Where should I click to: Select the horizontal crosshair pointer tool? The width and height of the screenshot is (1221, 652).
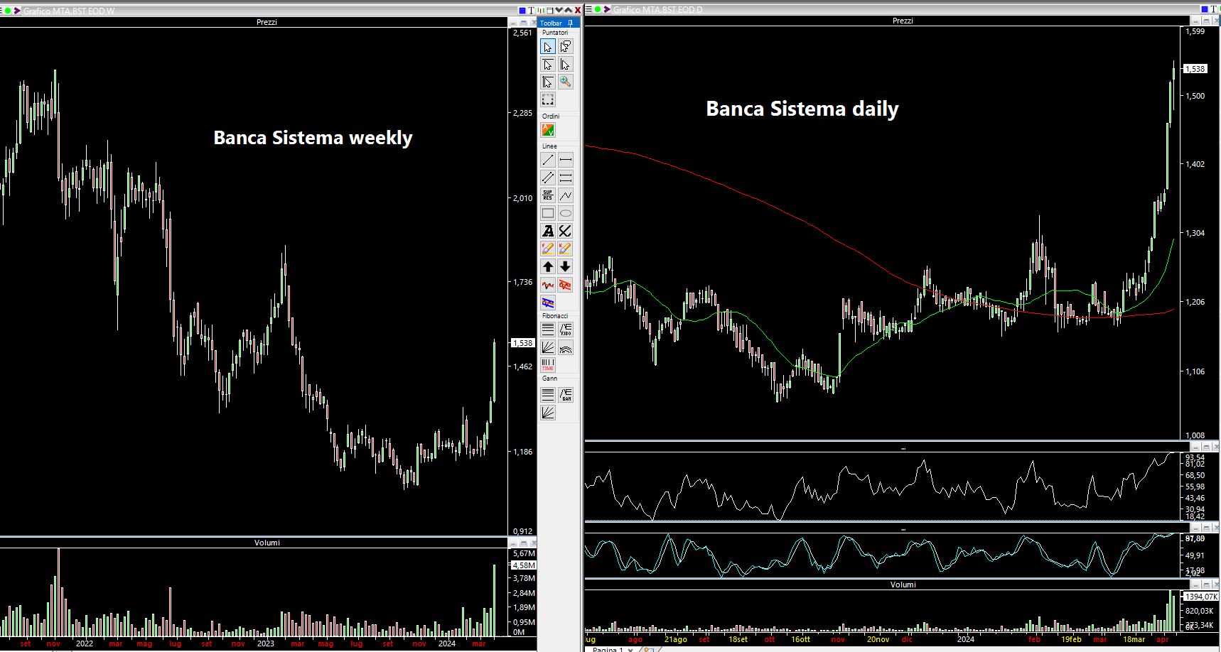(547, 65)
